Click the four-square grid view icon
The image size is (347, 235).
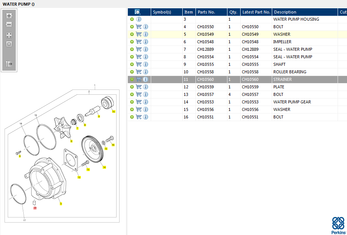[9, 35]
